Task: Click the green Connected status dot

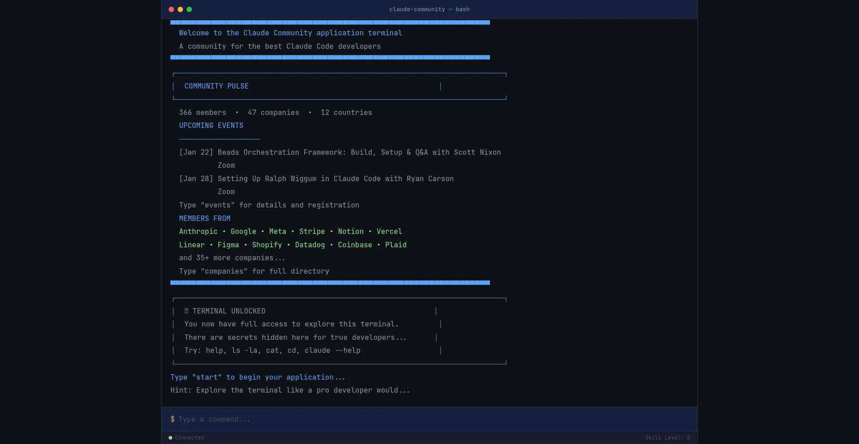Action: click(170, 438)
